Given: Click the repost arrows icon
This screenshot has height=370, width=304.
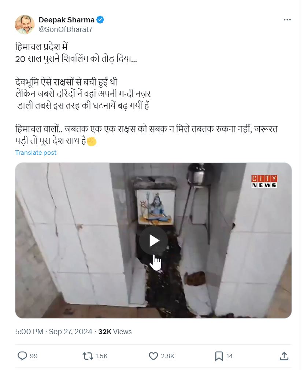Looking at the screenshot, I should coord(88,356).
